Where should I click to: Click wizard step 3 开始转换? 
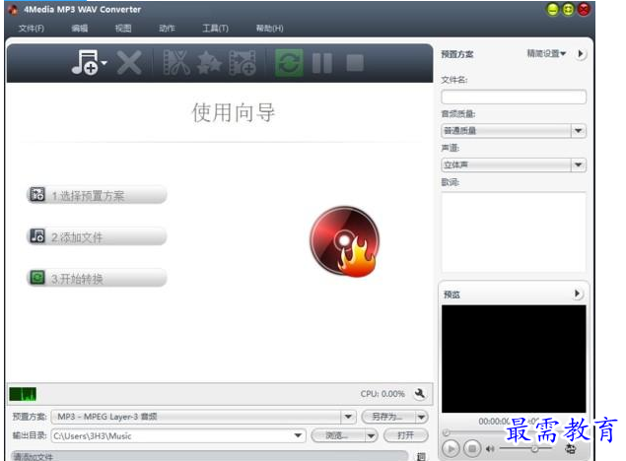tap(97, 278)
